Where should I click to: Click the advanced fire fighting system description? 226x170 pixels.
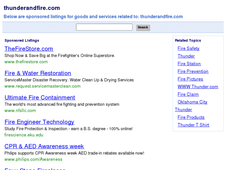pos(62,104)
